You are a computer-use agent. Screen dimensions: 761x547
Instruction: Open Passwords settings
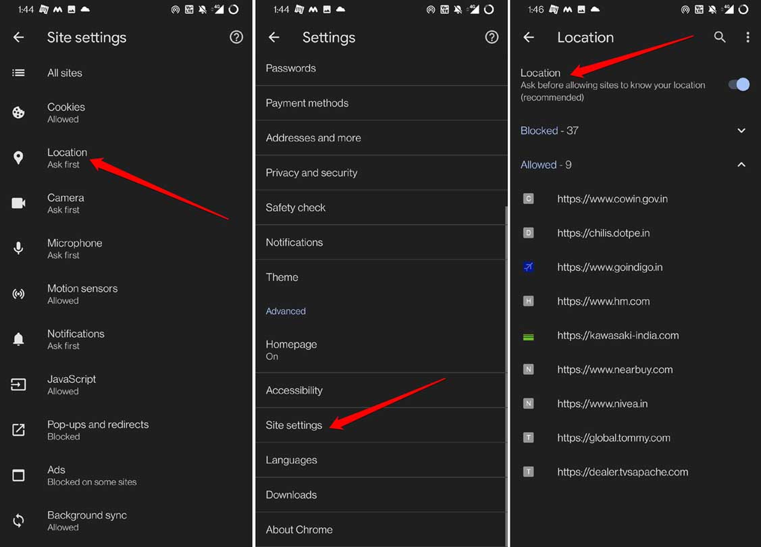[382, 68]
